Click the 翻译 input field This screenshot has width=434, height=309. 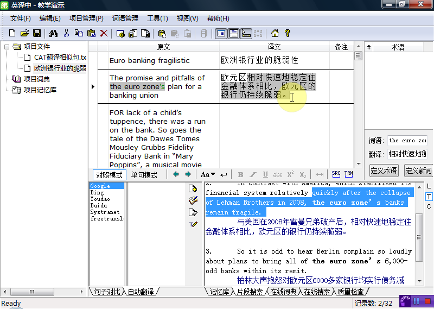[407, 154]
